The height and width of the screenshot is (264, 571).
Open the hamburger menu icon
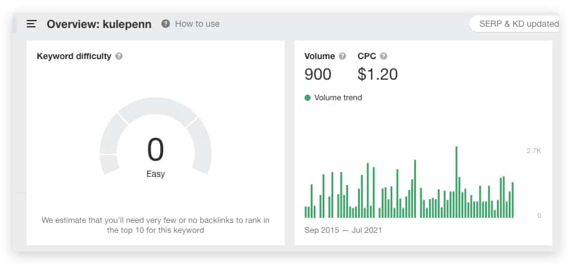pos(32,24)
